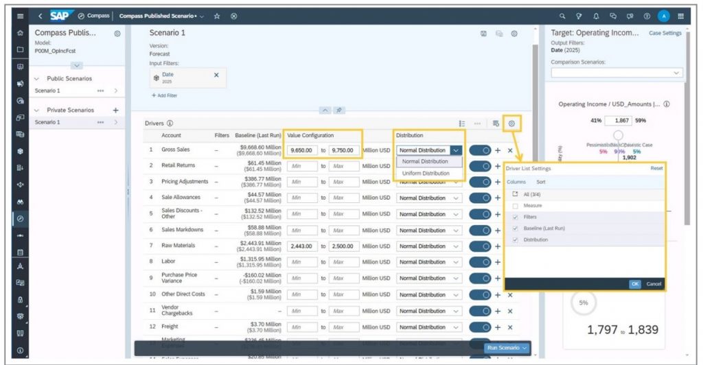The width and height of the screenshot is (703, 365).
Task: Switch to the Sort tab
Action: tap(541, 182)
